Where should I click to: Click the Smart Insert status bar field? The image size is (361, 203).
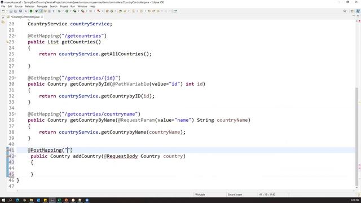tap(235, 195)
